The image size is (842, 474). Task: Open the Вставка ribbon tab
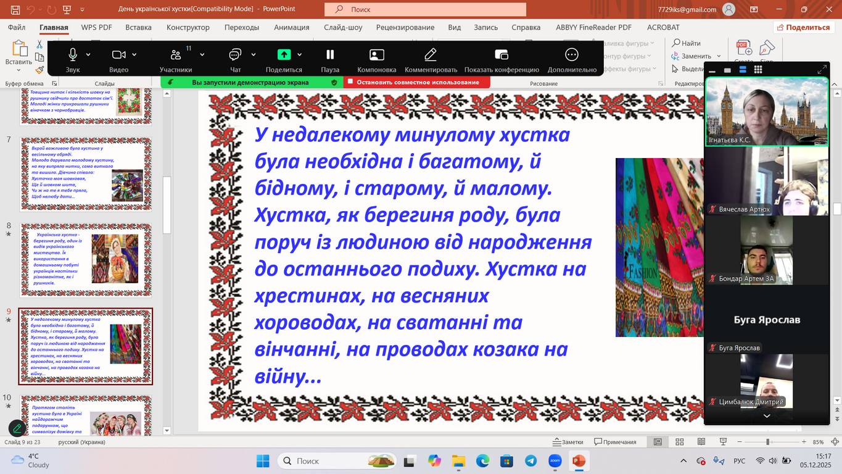click(x=138, y=27)
